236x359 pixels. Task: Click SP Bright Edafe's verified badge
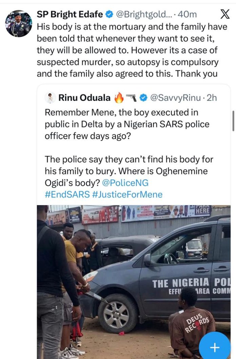[109, 15]
